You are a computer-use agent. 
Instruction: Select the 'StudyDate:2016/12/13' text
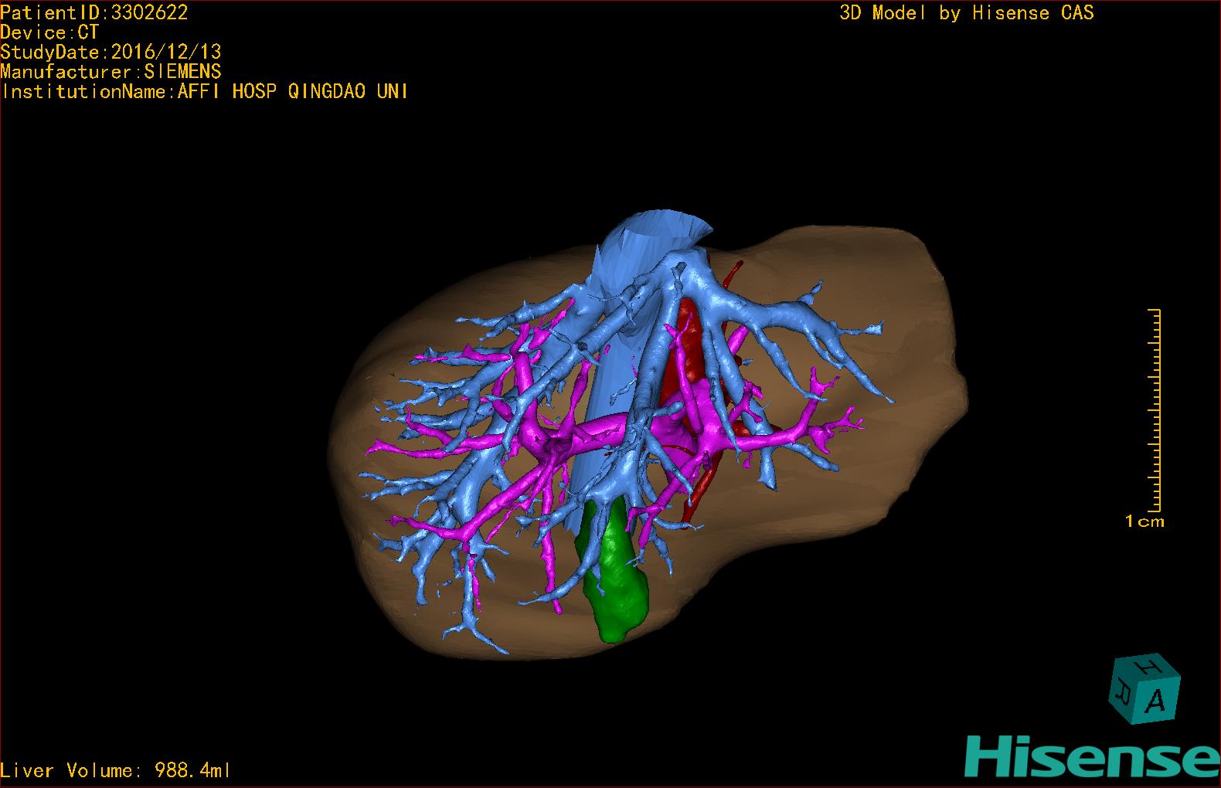111,53
